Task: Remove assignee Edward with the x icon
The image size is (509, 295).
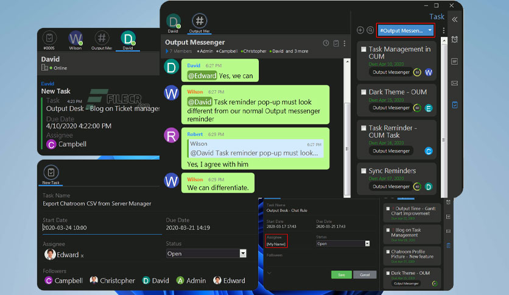Action: (x=82, y=256)
